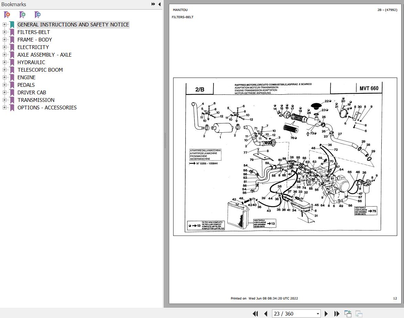Open the ENGINE bookmark
404x318 pixels.
[26, 78]
